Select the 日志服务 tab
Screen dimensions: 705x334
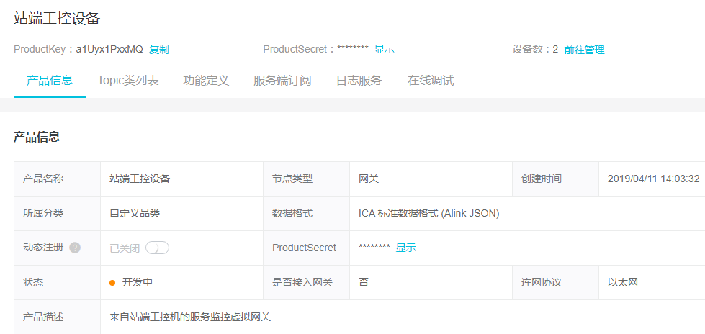click(359, 80)
